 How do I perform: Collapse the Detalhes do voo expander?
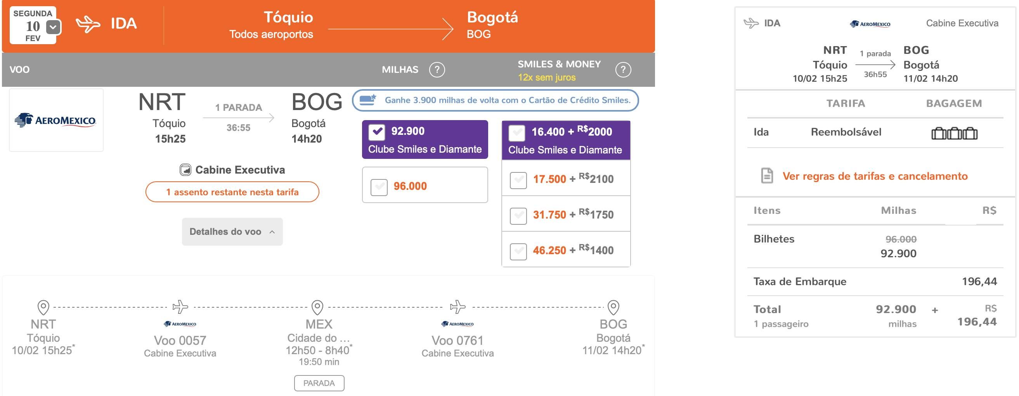(x=232, y=232)
